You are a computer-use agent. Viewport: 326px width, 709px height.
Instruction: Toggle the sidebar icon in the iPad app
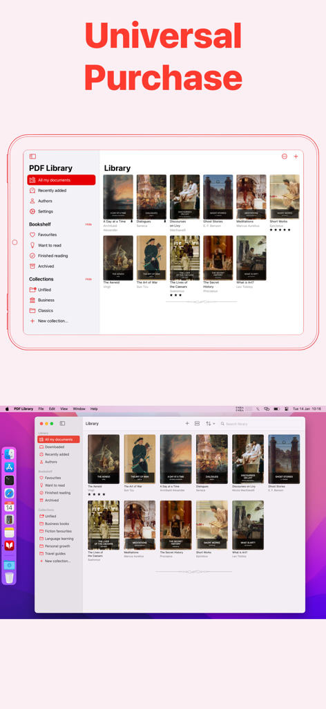point(32,156)
